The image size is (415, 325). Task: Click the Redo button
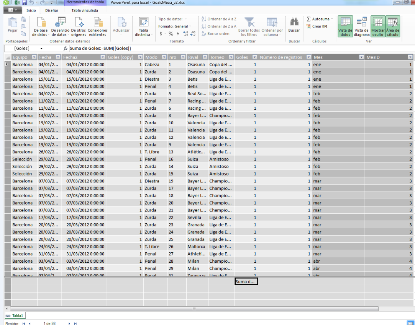coord(42,3)
